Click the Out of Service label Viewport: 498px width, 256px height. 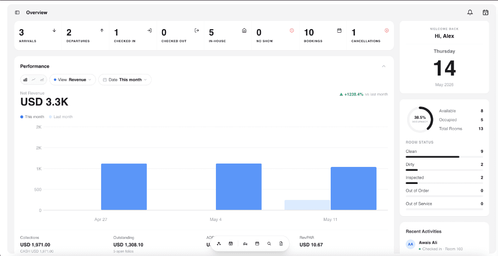pos(419,203)
